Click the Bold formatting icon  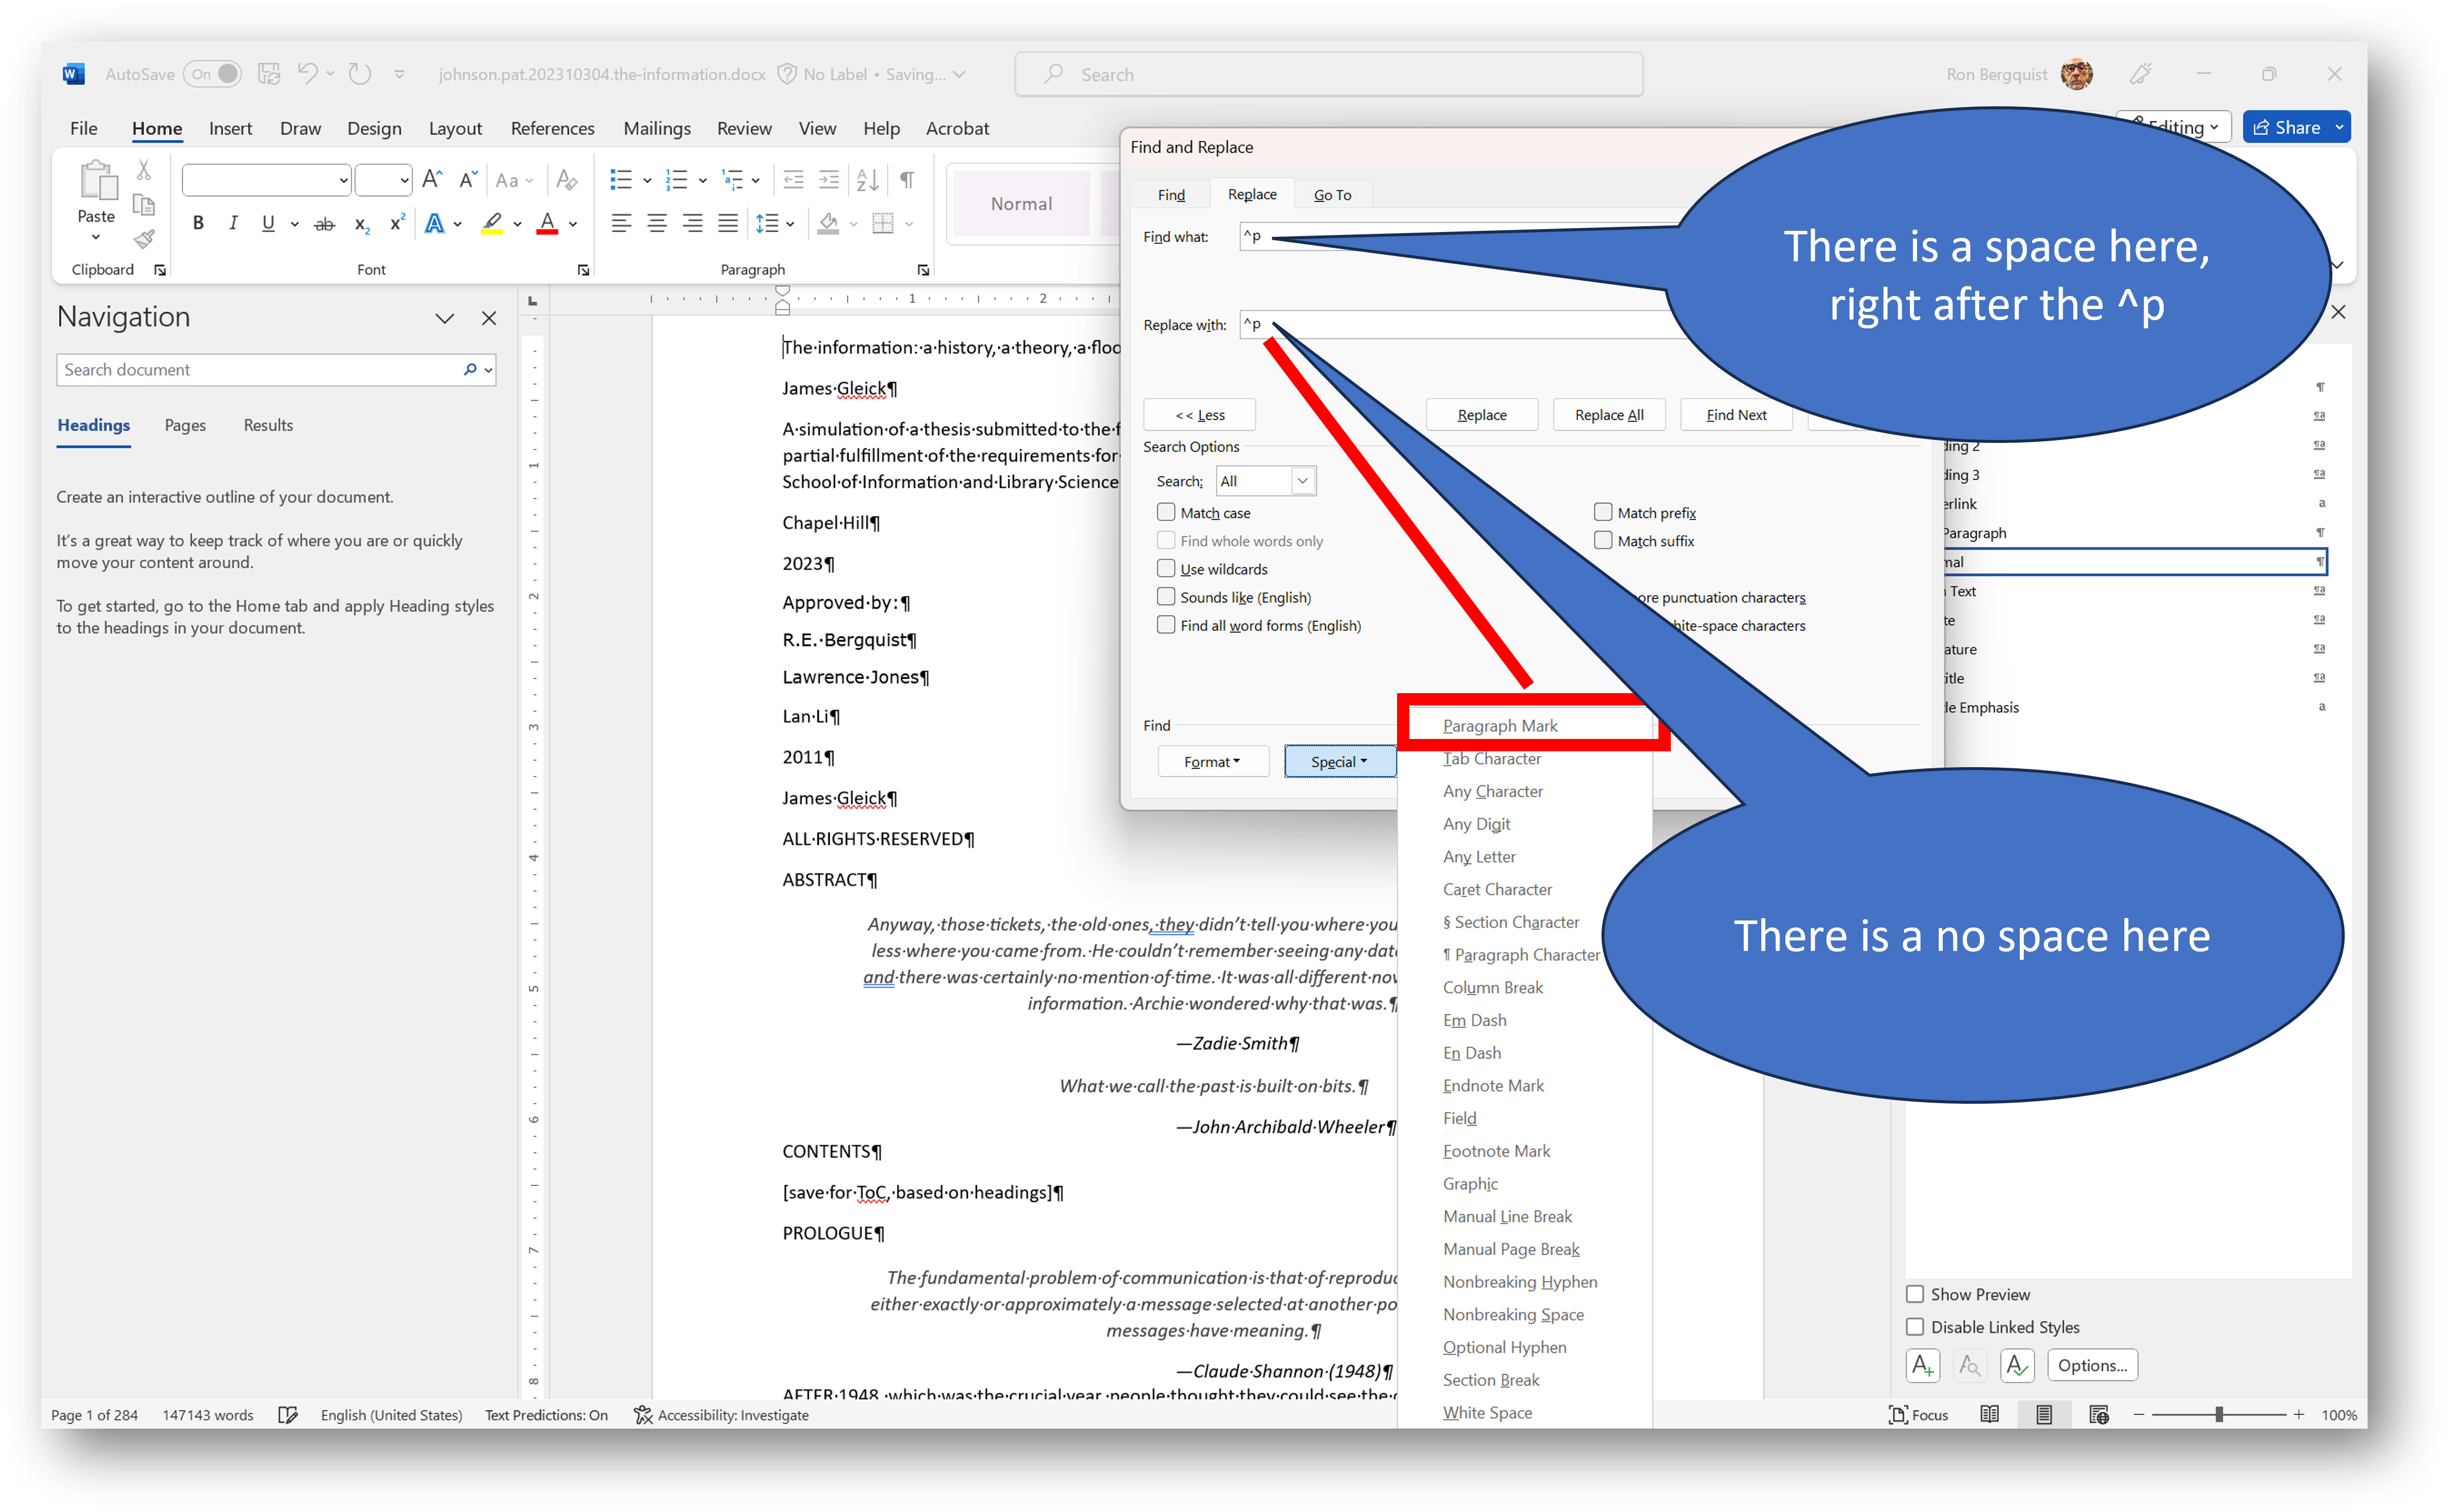point(198,223)
